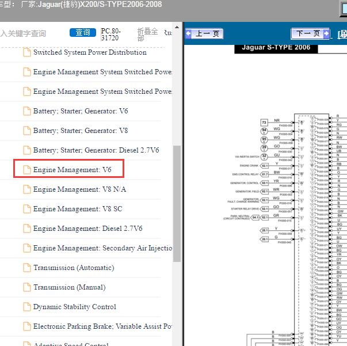Click document icon beside Transmission (Automatic)
The image size is (347, 346).
pos(27,268)
